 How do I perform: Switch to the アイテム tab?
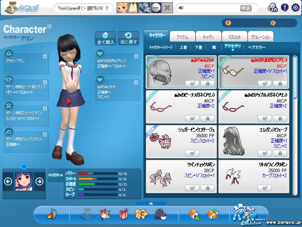(x=182, y=37)
